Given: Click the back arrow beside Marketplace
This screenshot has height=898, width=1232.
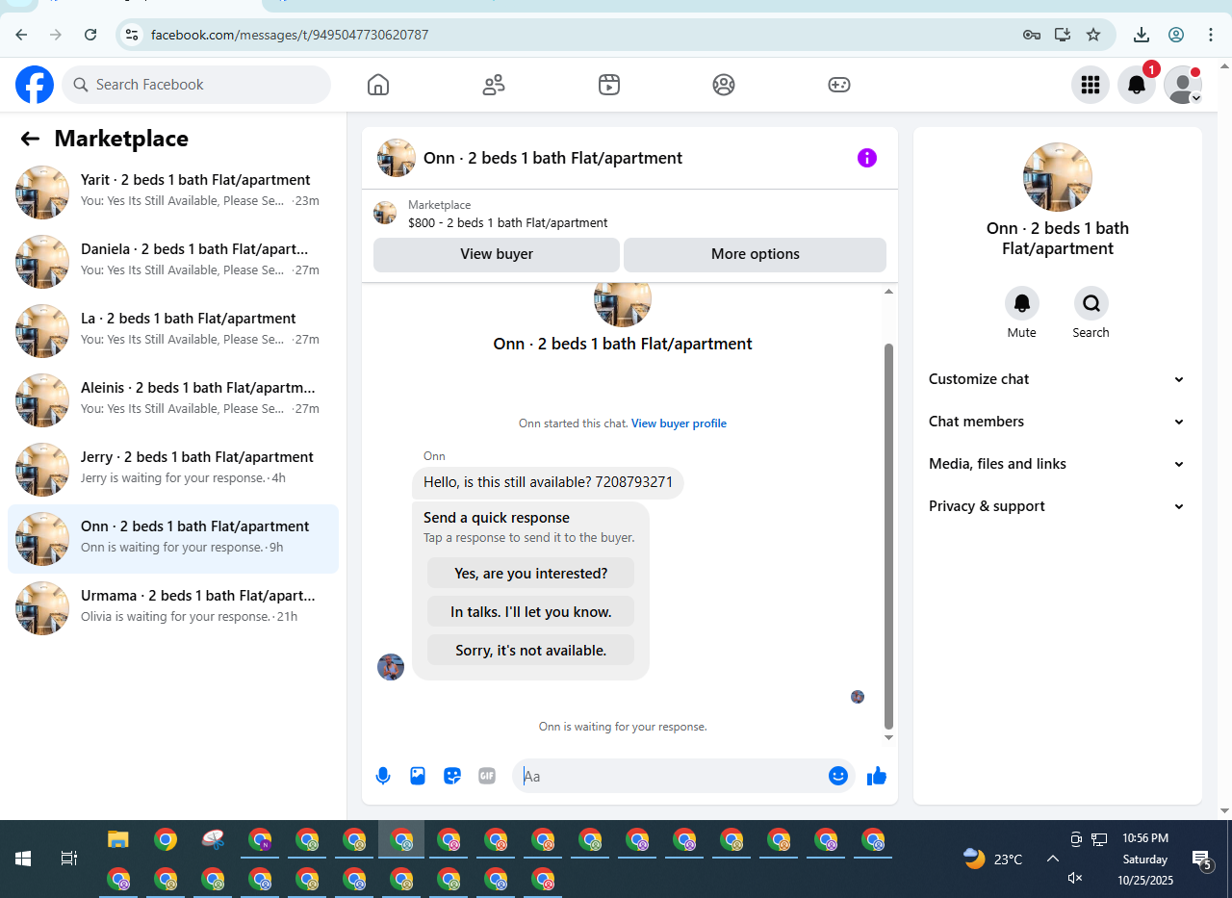Looking at the screenshot, I should (x=30, y=139).
